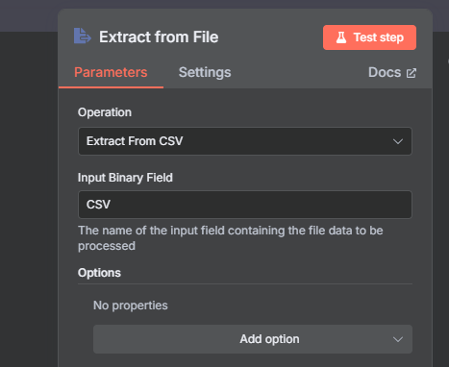The width and height of the screenshot is (449, 367).
Task: Switch to the Parameters tab
Action: tap(111, 72)
